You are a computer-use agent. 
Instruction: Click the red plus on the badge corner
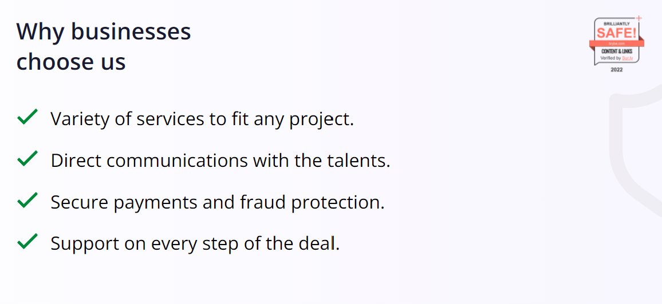[639, 18]
